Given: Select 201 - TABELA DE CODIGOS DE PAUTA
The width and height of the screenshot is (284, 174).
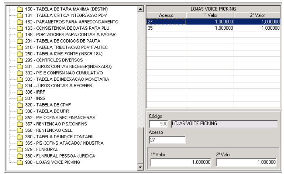Looking at the screenshot, I should 63,41.
